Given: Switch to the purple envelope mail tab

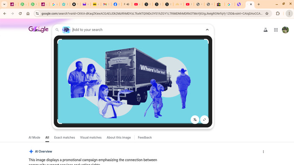Looking at the screenshot, I should pyautogui.click(x=84, y=4).
